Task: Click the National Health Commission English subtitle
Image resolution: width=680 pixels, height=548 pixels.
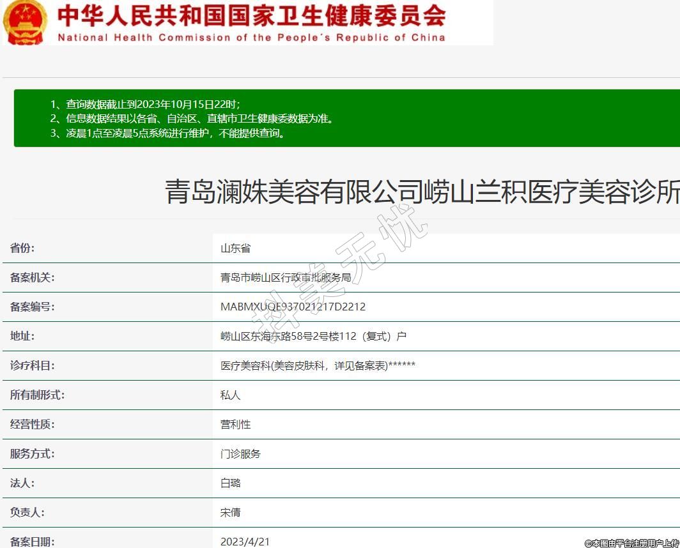Action: click(x=251, y=38)
